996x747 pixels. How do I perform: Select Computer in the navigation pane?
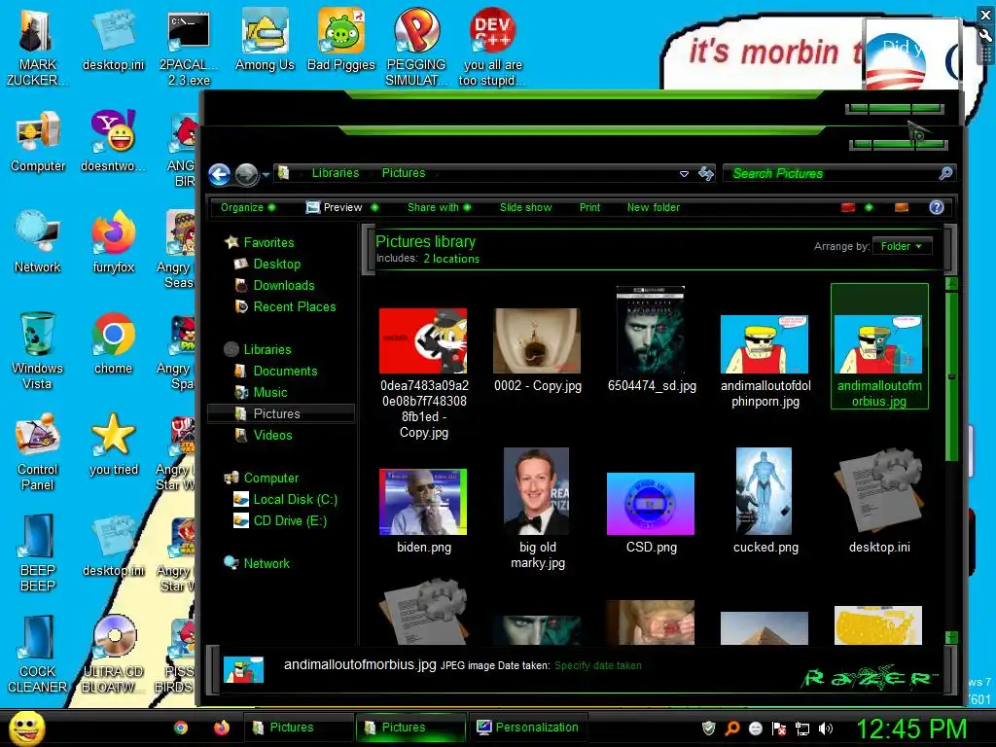[x=271, y=478]
